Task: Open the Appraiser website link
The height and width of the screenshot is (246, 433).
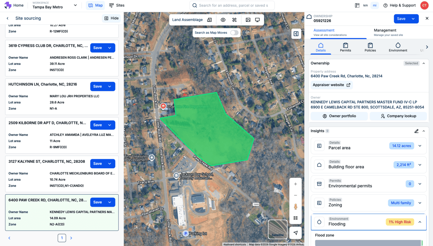Action: pos(332,85)
